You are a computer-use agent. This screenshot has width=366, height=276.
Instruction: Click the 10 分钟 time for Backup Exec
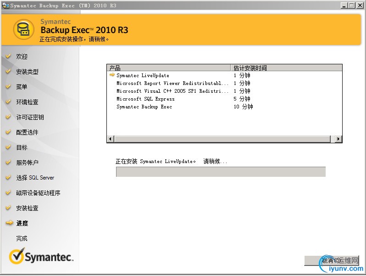pos(243,107)
